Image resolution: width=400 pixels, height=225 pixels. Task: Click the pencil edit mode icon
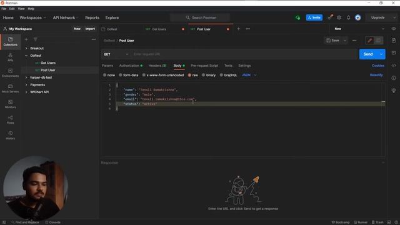click(369, 40)
